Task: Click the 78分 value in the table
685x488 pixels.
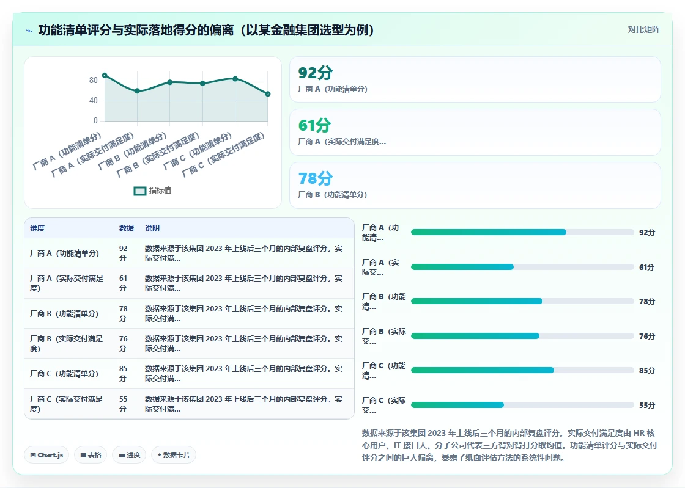Action: pos(123,313)
